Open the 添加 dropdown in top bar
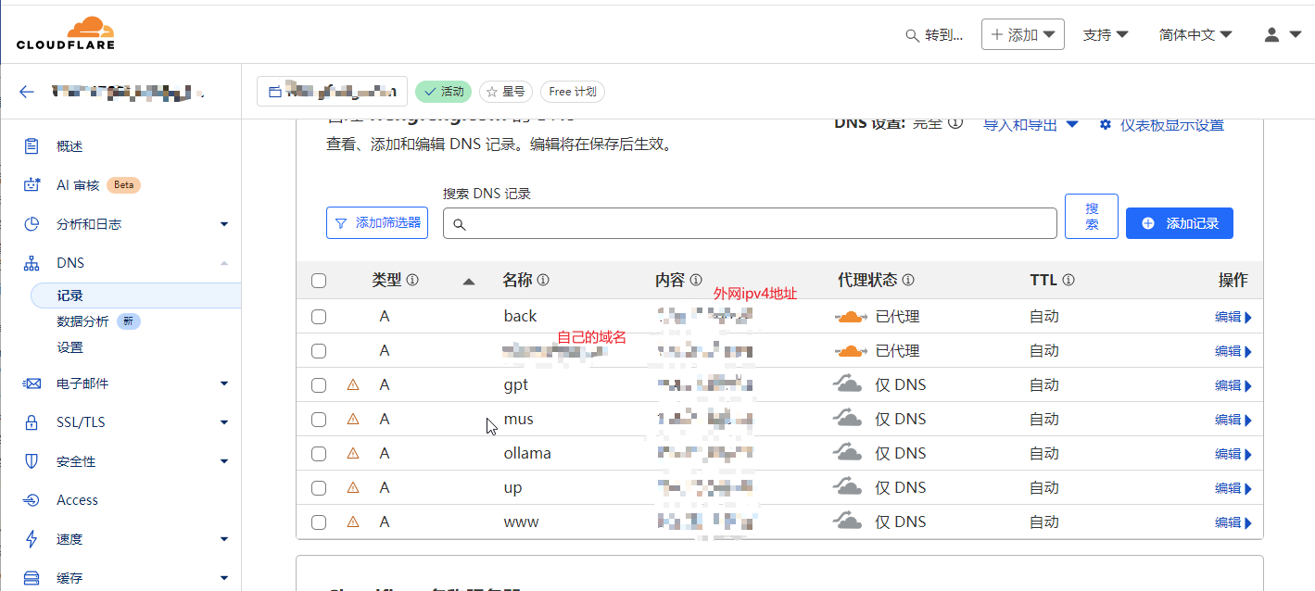The height and width of the screenshot is (591, 1315). pos(1023,34)
